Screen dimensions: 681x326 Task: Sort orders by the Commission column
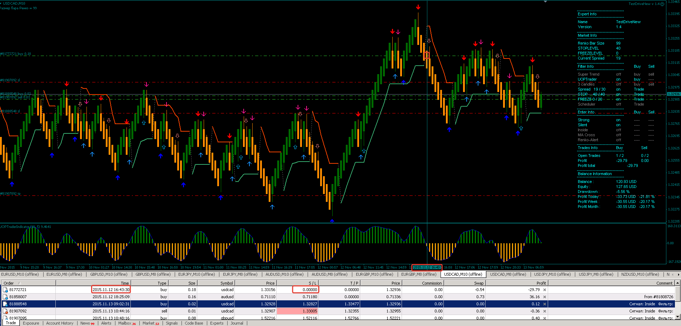(x=423, y=283)
